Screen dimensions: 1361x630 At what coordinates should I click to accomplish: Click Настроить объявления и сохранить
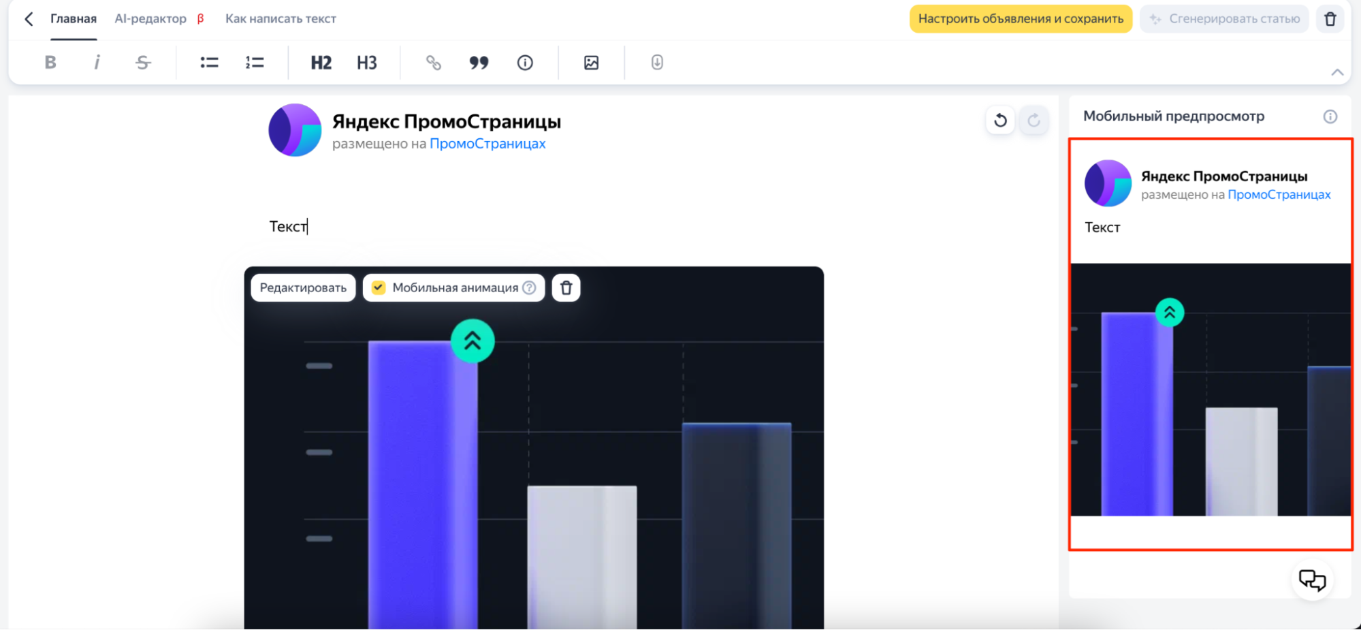(x=1021, y=19)
